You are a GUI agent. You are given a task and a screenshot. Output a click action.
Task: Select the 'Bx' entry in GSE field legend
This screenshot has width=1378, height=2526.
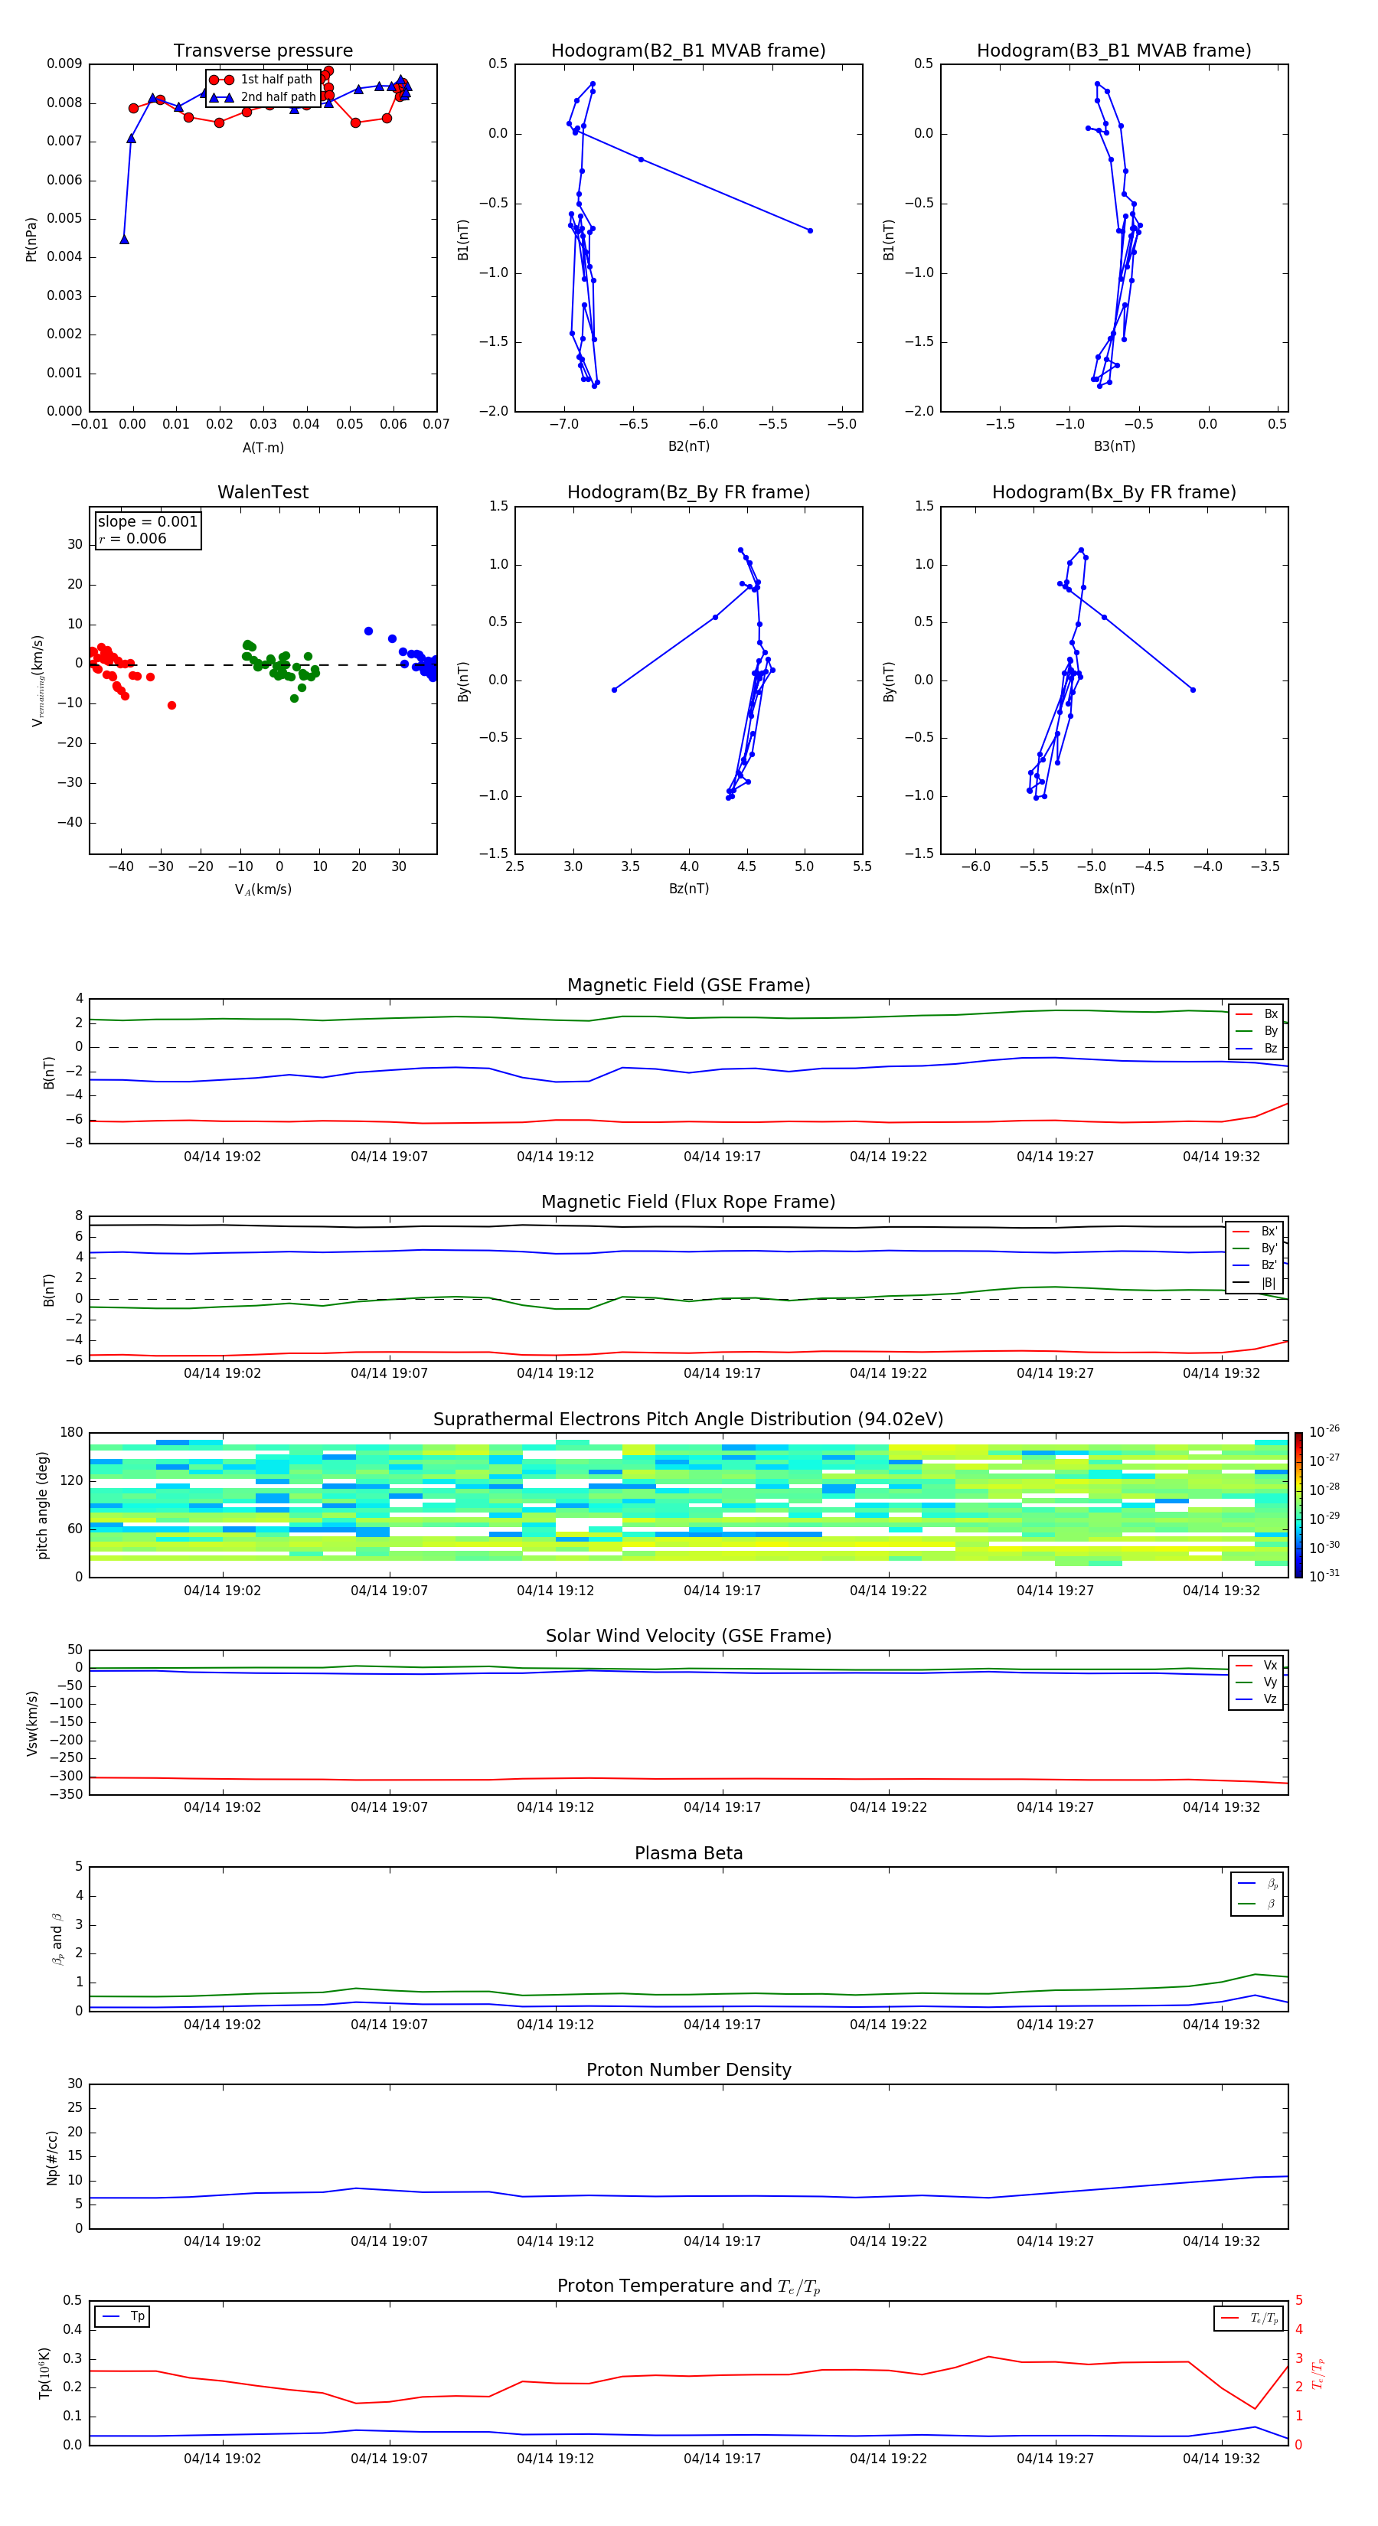pos(1256,1014)
